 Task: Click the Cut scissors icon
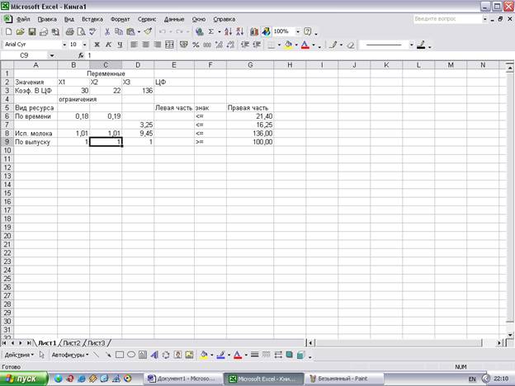coord(108,31)
